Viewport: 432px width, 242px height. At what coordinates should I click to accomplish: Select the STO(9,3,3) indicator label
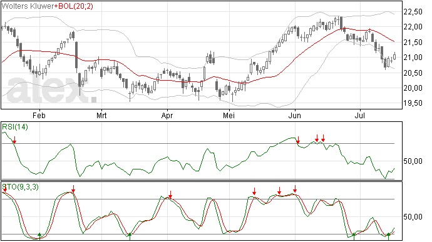[x=21, y=187]
